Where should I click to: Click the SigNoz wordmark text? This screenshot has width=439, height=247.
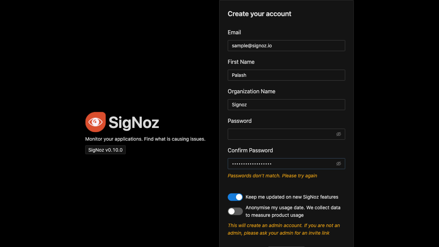point(134,122)
